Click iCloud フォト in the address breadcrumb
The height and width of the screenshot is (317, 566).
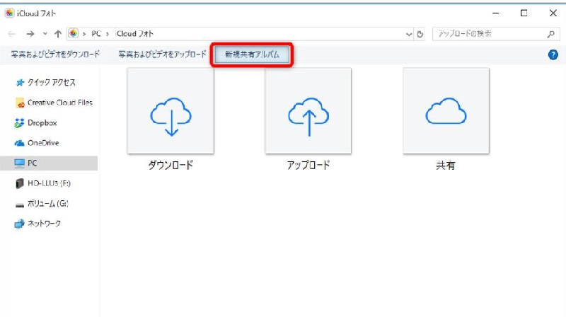point(134,33)
